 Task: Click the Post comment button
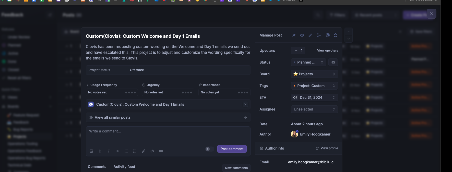(x=232, y=149)
